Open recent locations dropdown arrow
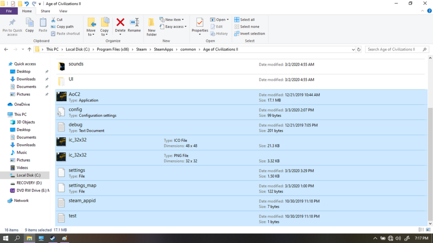 click(23, 49)
